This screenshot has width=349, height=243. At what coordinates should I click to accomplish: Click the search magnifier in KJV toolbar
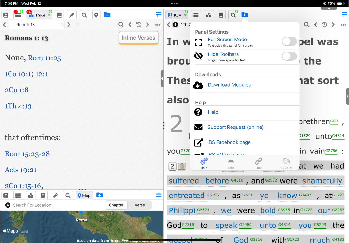(233, 15)
